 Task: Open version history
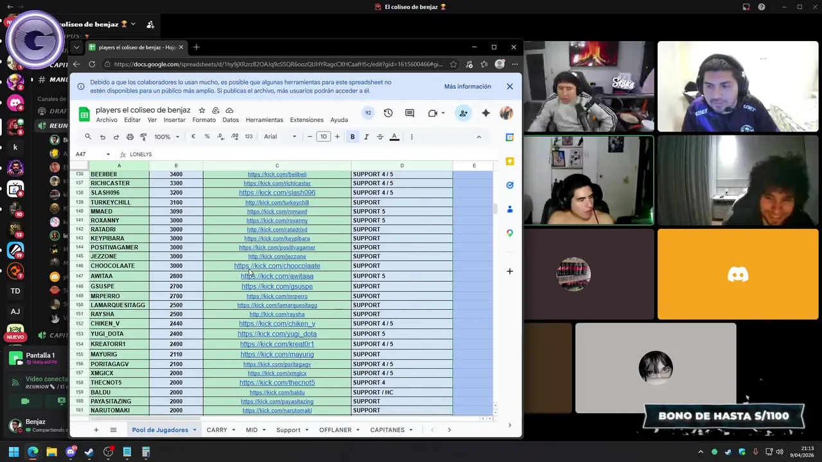(388, 113)
